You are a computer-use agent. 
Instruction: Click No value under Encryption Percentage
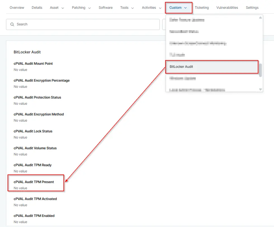click(x=20, y=87)
